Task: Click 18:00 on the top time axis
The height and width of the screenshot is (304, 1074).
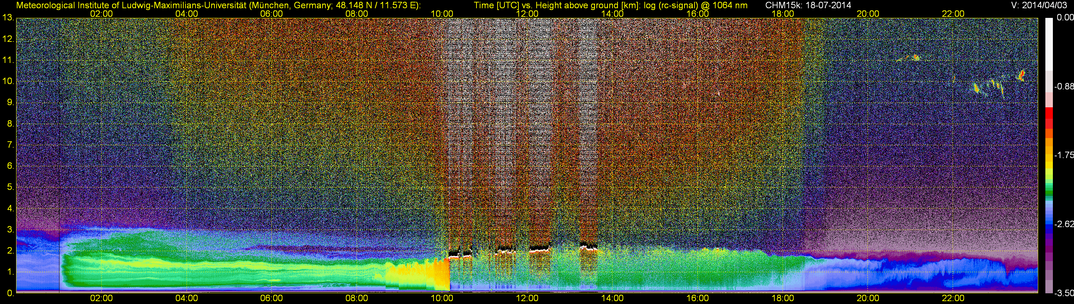Action: click(x=783, y=14)
